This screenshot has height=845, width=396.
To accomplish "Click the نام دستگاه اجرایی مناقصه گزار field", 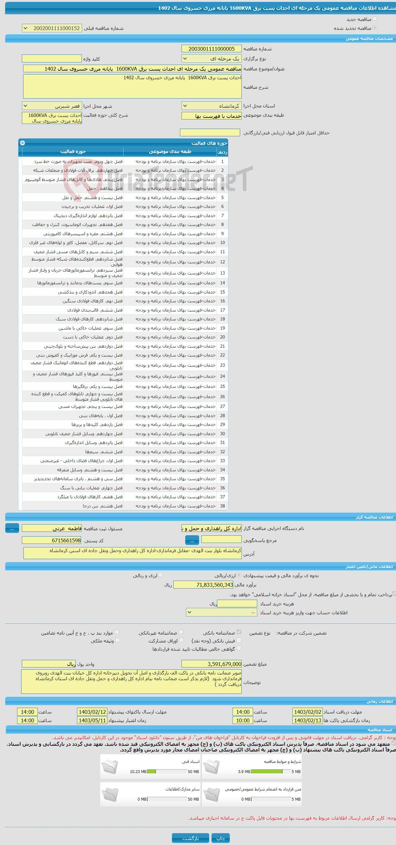I will tap(211, 528).
